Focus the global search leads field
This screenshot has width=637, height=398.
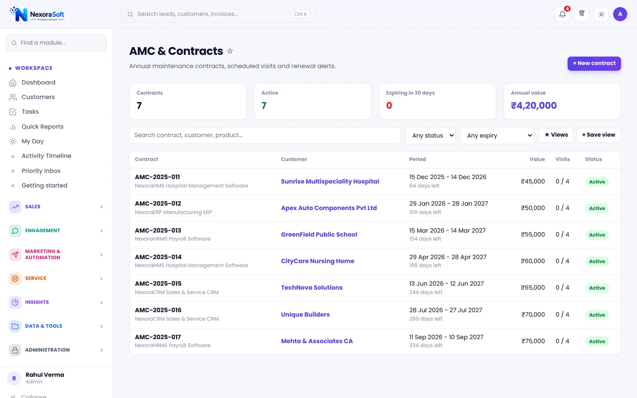(218, 14)
